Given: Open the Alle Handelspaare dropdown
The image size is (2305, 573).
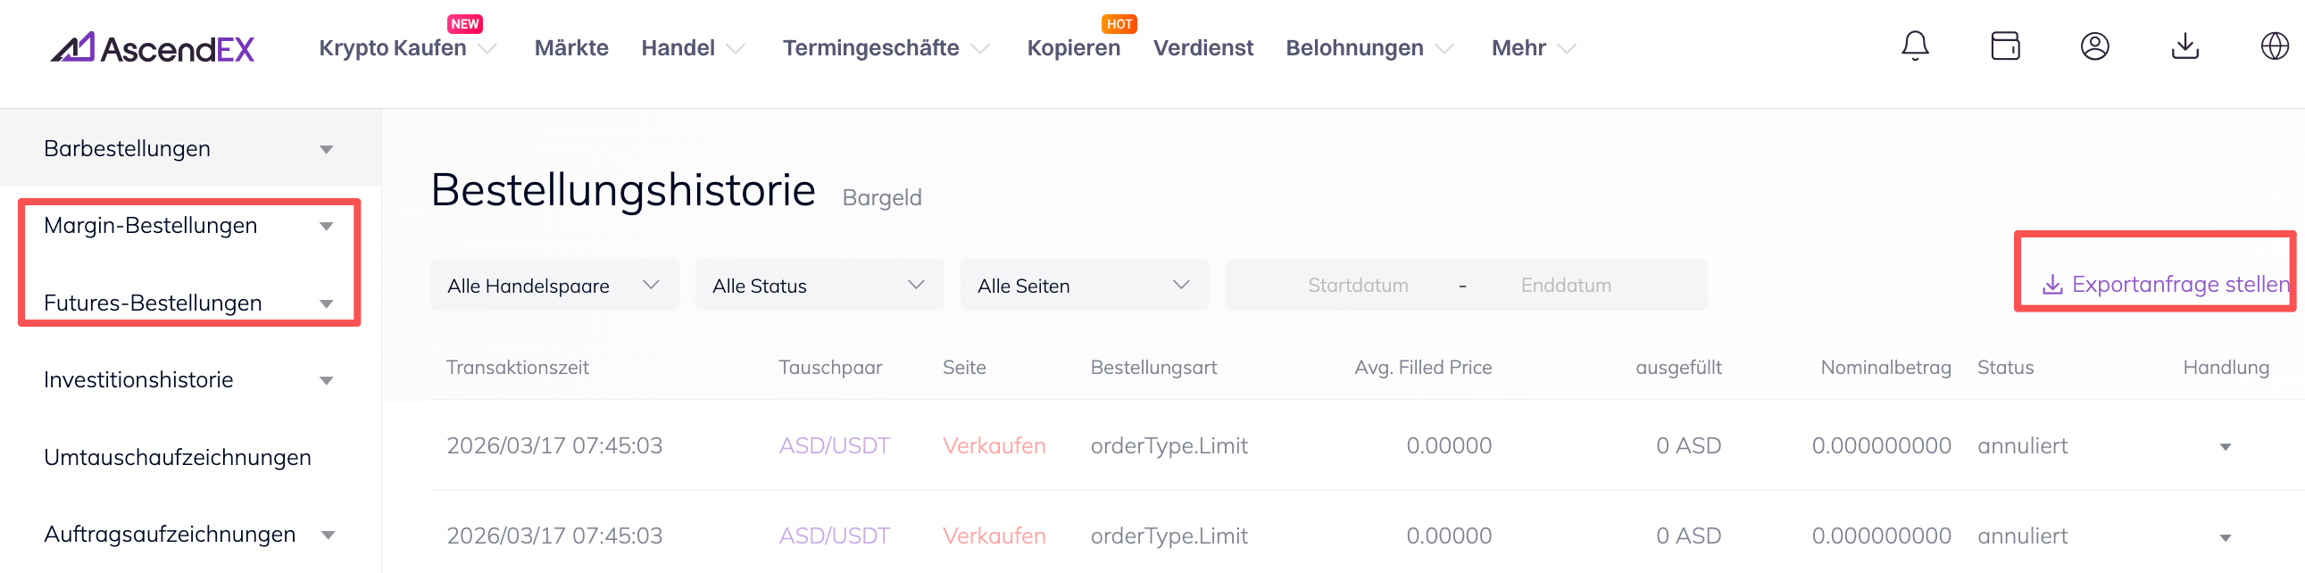Looking at the screenshot, I should point(553,285).
